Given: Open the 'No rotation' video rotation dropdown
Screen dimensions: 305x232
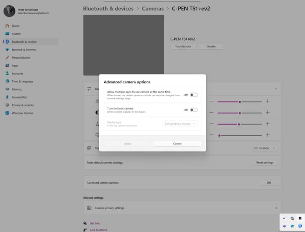Looking at the screenshot, I should 264,148.
